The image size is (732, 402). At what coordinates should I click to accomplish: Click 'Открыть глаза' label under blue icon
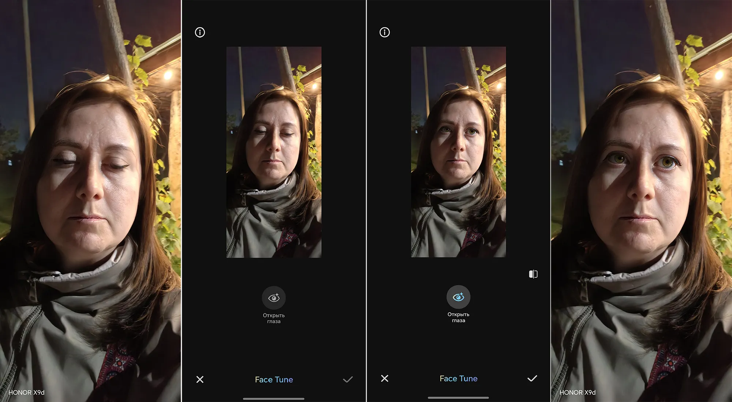click(x=458, y=317)
